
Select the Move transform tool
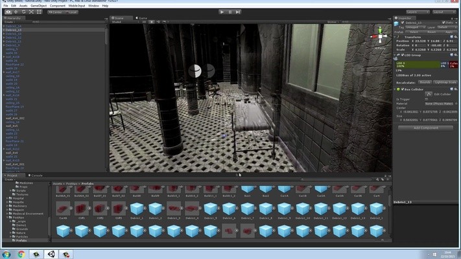tap(16, 12)
